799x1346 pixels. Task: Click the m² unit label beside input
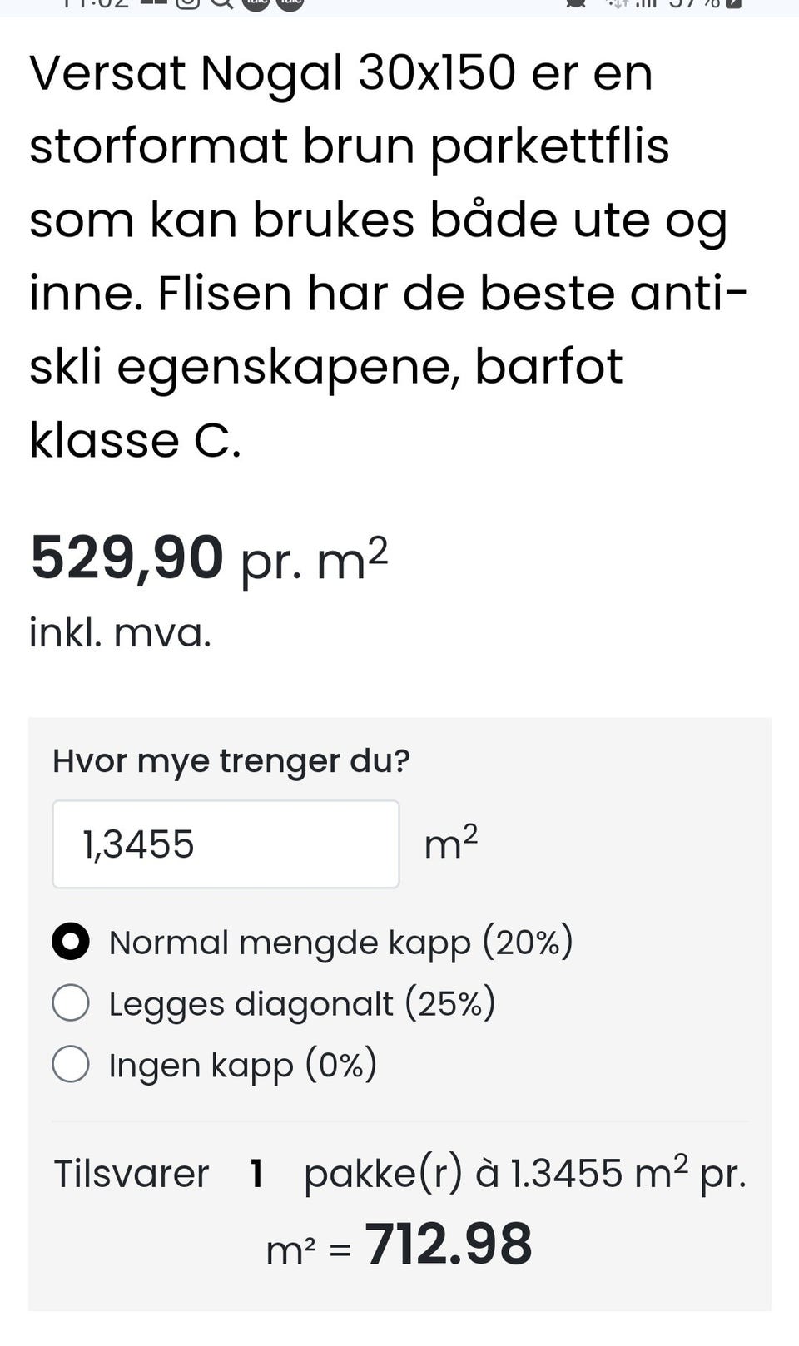[451, 843]
